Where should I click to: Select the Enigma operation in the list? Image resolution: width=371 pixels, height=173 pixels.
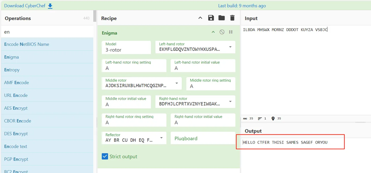pyautogui.click(x=47, y=57)
